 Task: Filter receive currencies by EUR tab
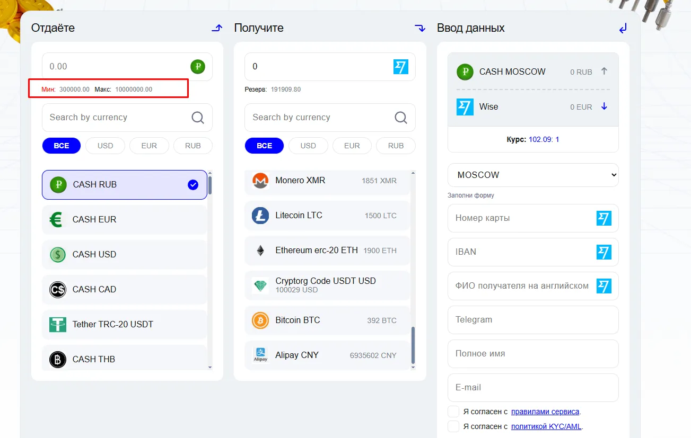(x=352, y=146)
